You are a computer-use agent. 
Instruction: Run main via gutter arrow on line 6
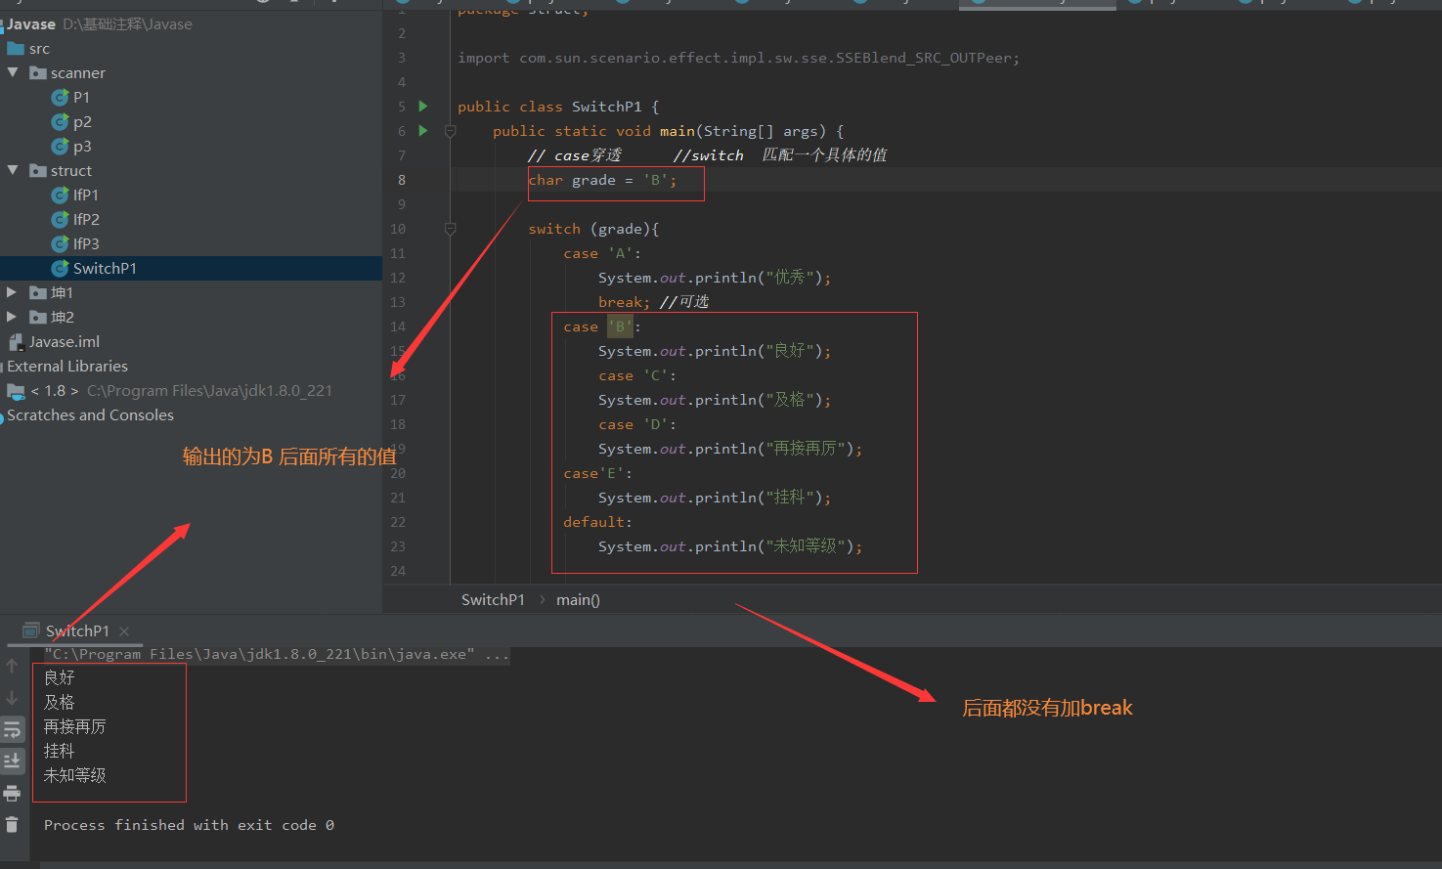click(x=423, y=130)
